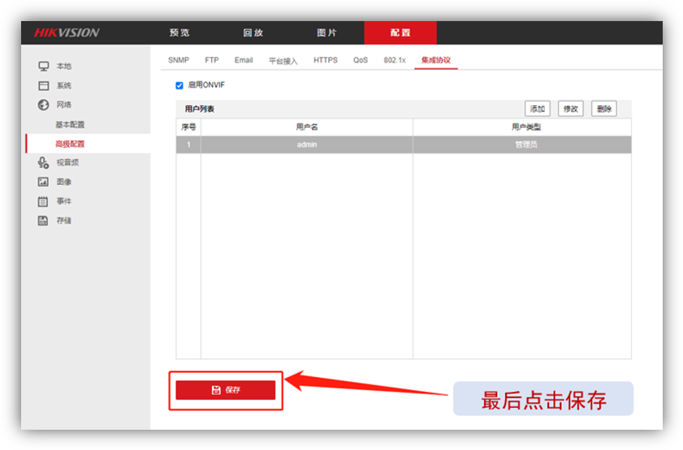The height and width of the screenshot is (450, 683).
Task: Switch to the Email tab
Action: [x=244, y=60]
